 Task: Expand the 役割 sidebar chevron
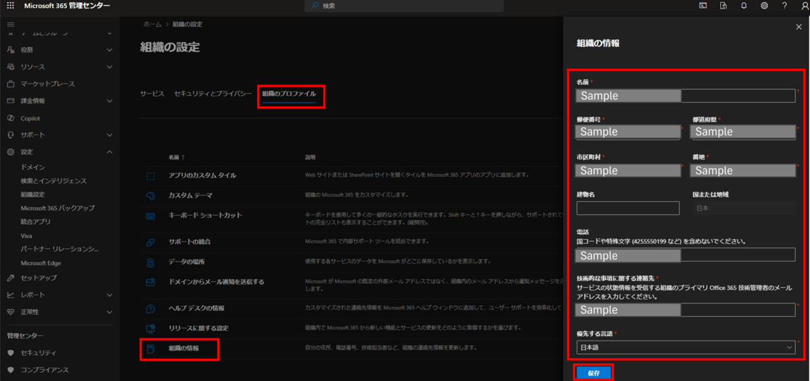click(109, 50)
